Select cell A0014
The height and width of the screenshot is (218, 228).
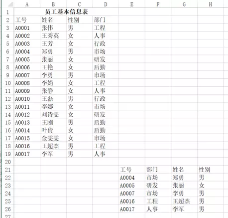[x=27, y=130]
